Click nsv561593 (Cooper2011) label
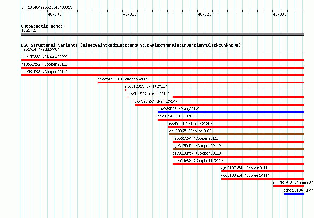The height and width of the screenshot is (218, 314). point(44,72)
